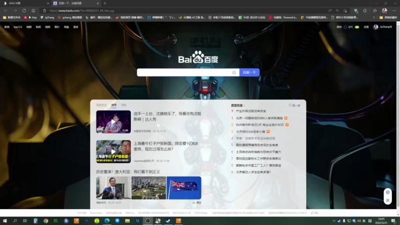Switch to the 我的关注 feed tab

coord(101,105)
